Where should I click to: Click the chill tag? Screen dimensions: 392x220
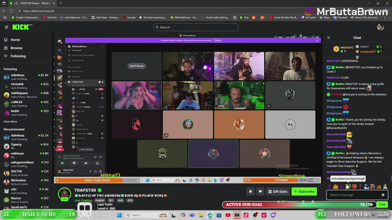click(120, 200)
